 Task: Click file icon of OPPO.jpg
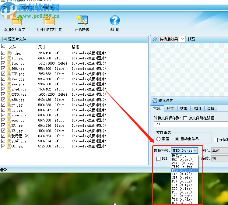[9, 94]
